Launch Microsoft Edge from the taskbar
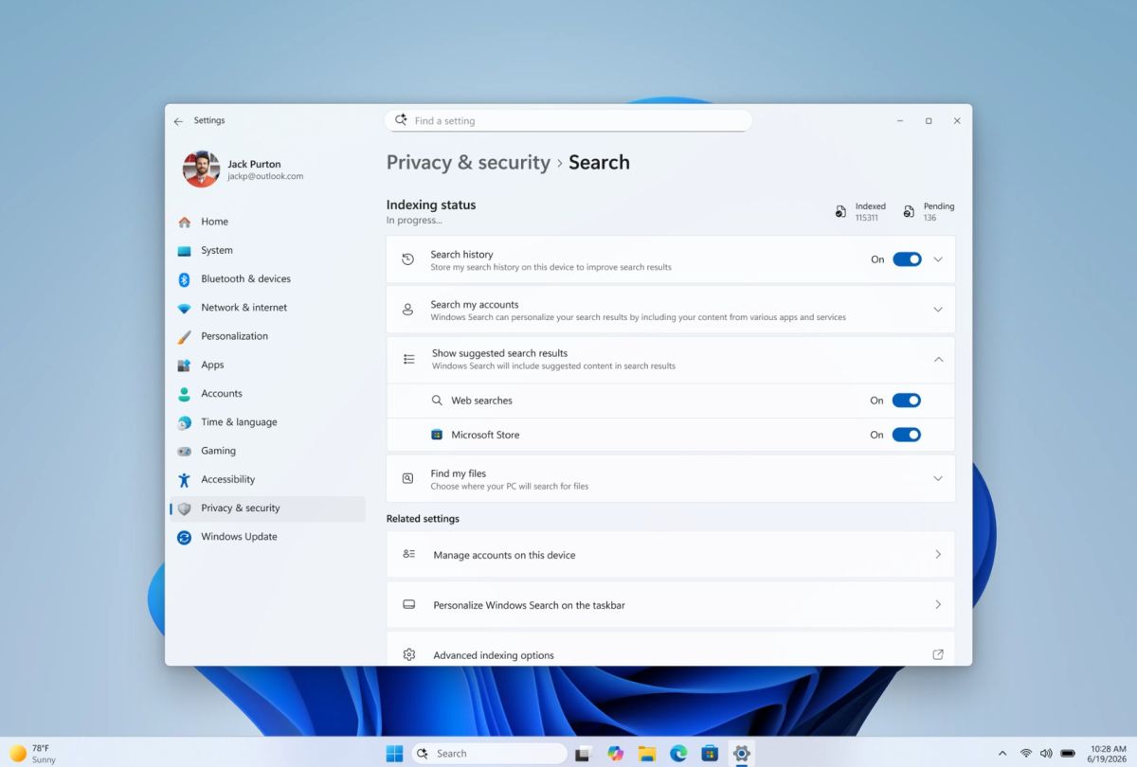This screenshot has height=767, width=1137. click(678, 753)
